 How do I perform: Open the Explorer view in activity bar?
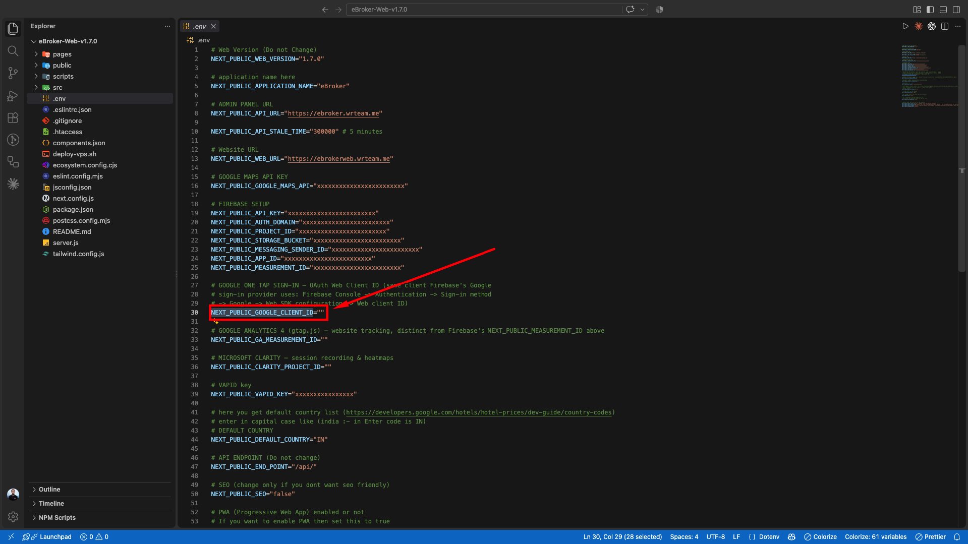13,29
